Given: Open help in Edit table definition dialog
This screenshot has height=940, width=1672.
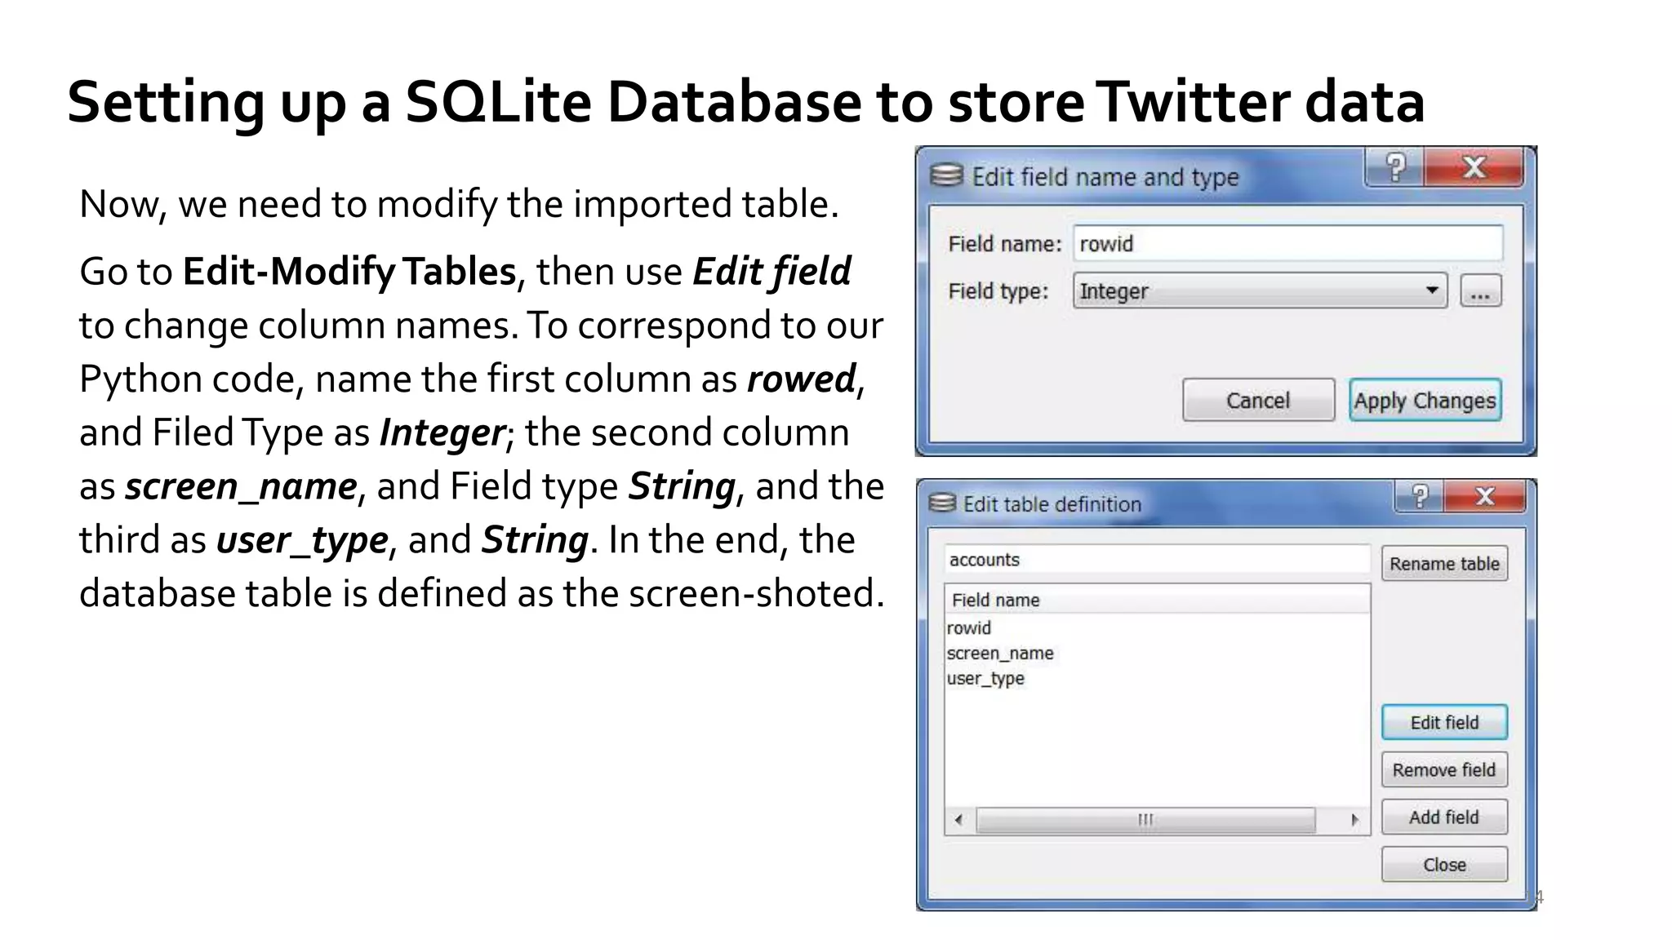Looking at the screenshot, I should click(x=1420, y=495).
